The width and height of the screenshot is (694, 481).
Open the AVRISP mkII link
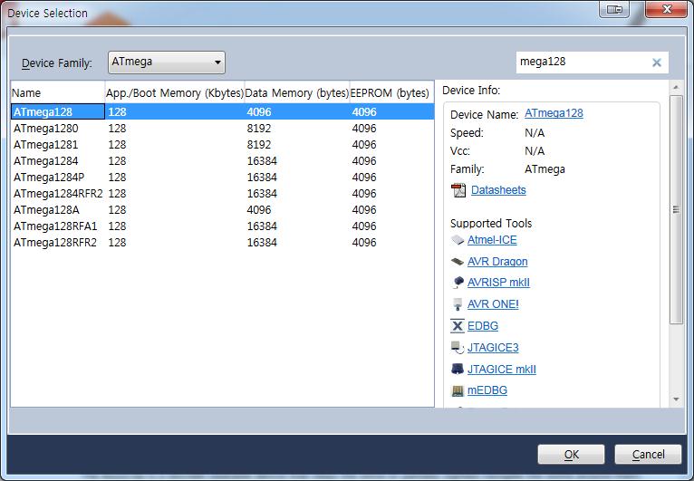[x=498, y=283]
